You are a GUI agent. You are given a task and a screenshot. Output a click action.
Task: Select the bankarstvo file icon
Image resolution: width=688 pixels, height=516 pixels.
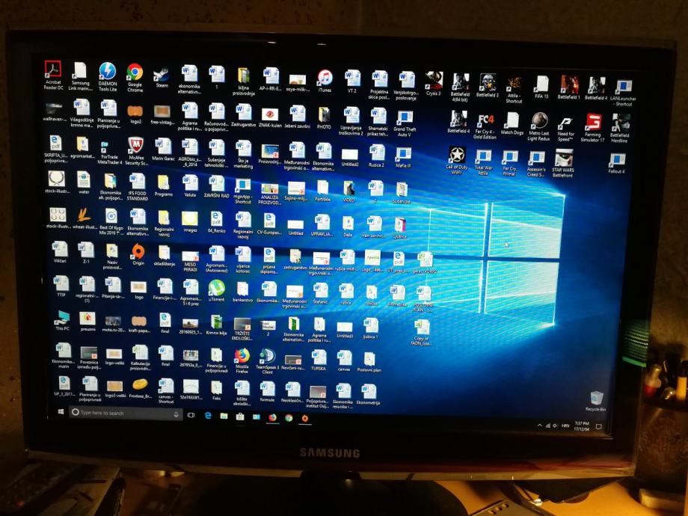click(x=242, y=292)
